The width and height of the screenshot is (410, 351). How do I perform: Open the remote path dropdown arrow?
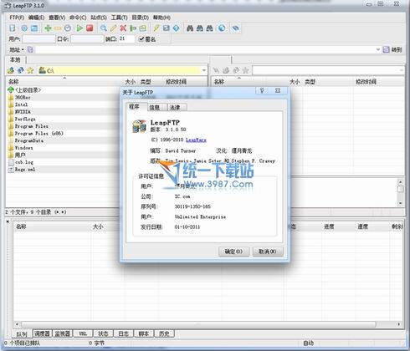click(402, 70)
